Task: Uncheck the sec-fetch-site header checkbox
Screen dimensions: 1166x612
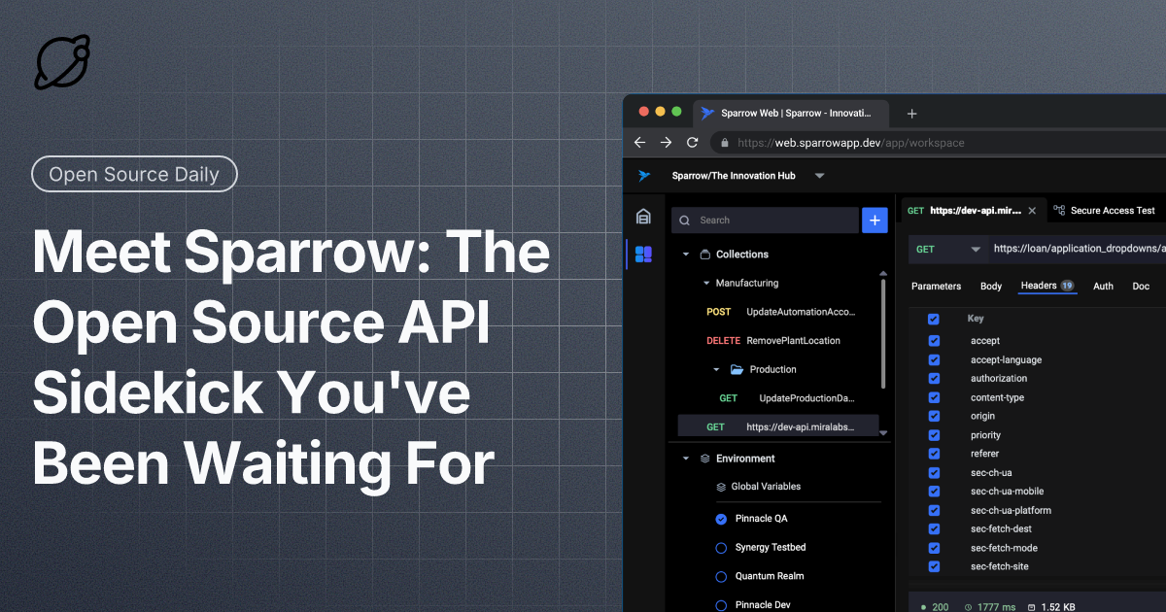Action: point(934,566)
